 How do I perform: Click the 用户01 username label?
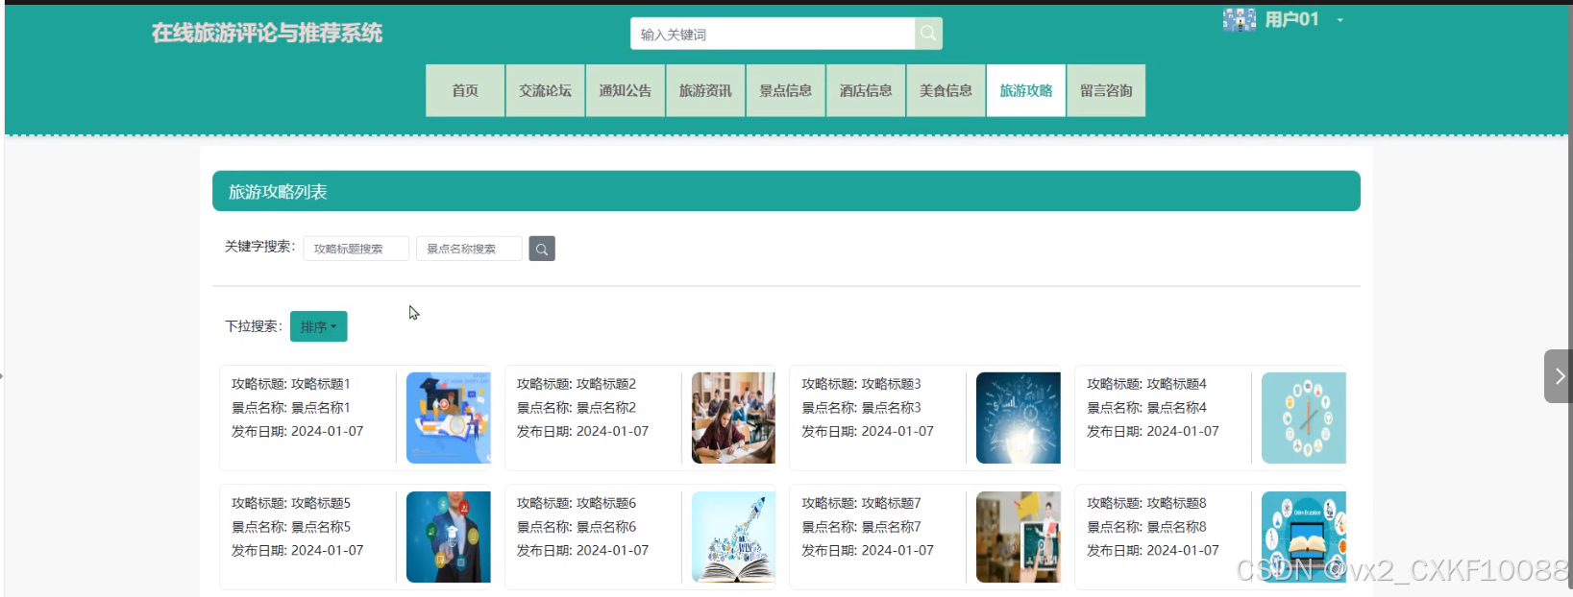[1292, 19]
